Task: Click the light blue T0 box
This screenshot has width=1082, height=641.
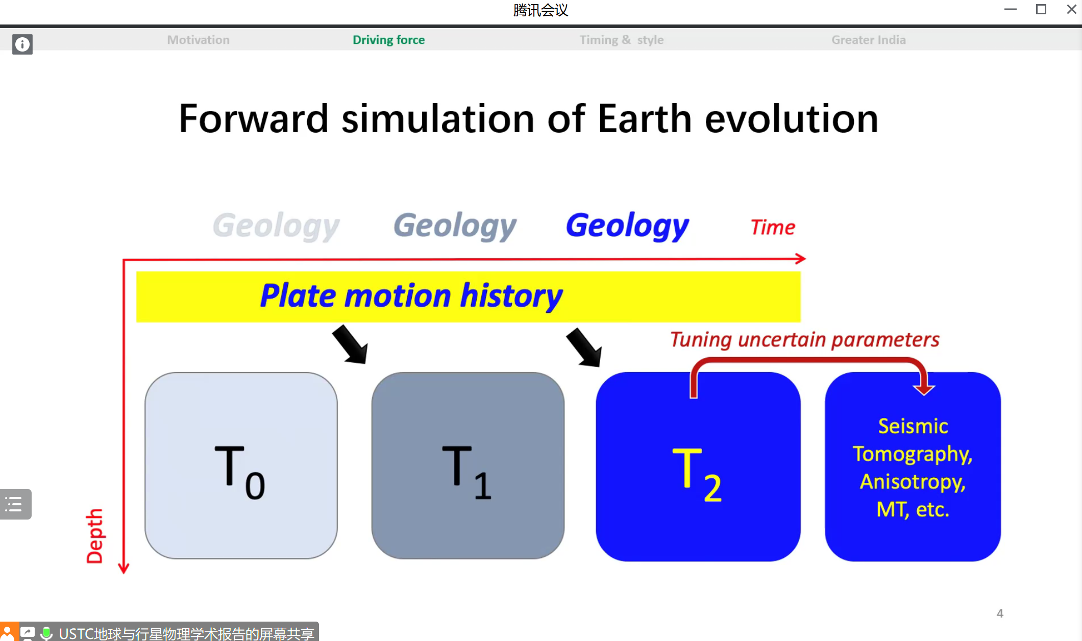Action: click(x=241, y=465)
